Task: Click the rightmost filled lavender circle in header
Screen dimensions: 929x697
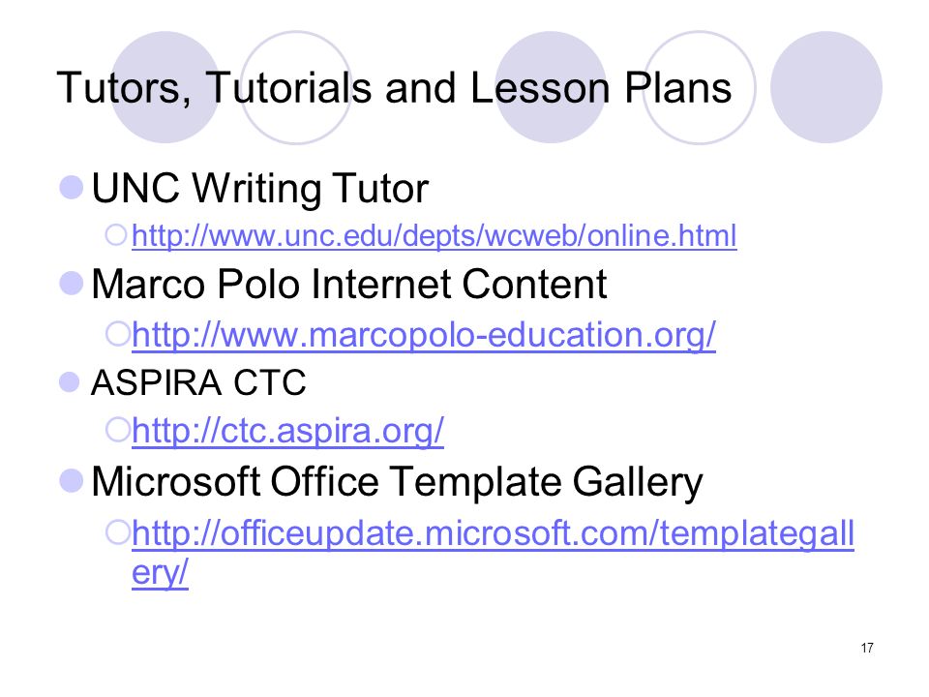Action: 825,87
